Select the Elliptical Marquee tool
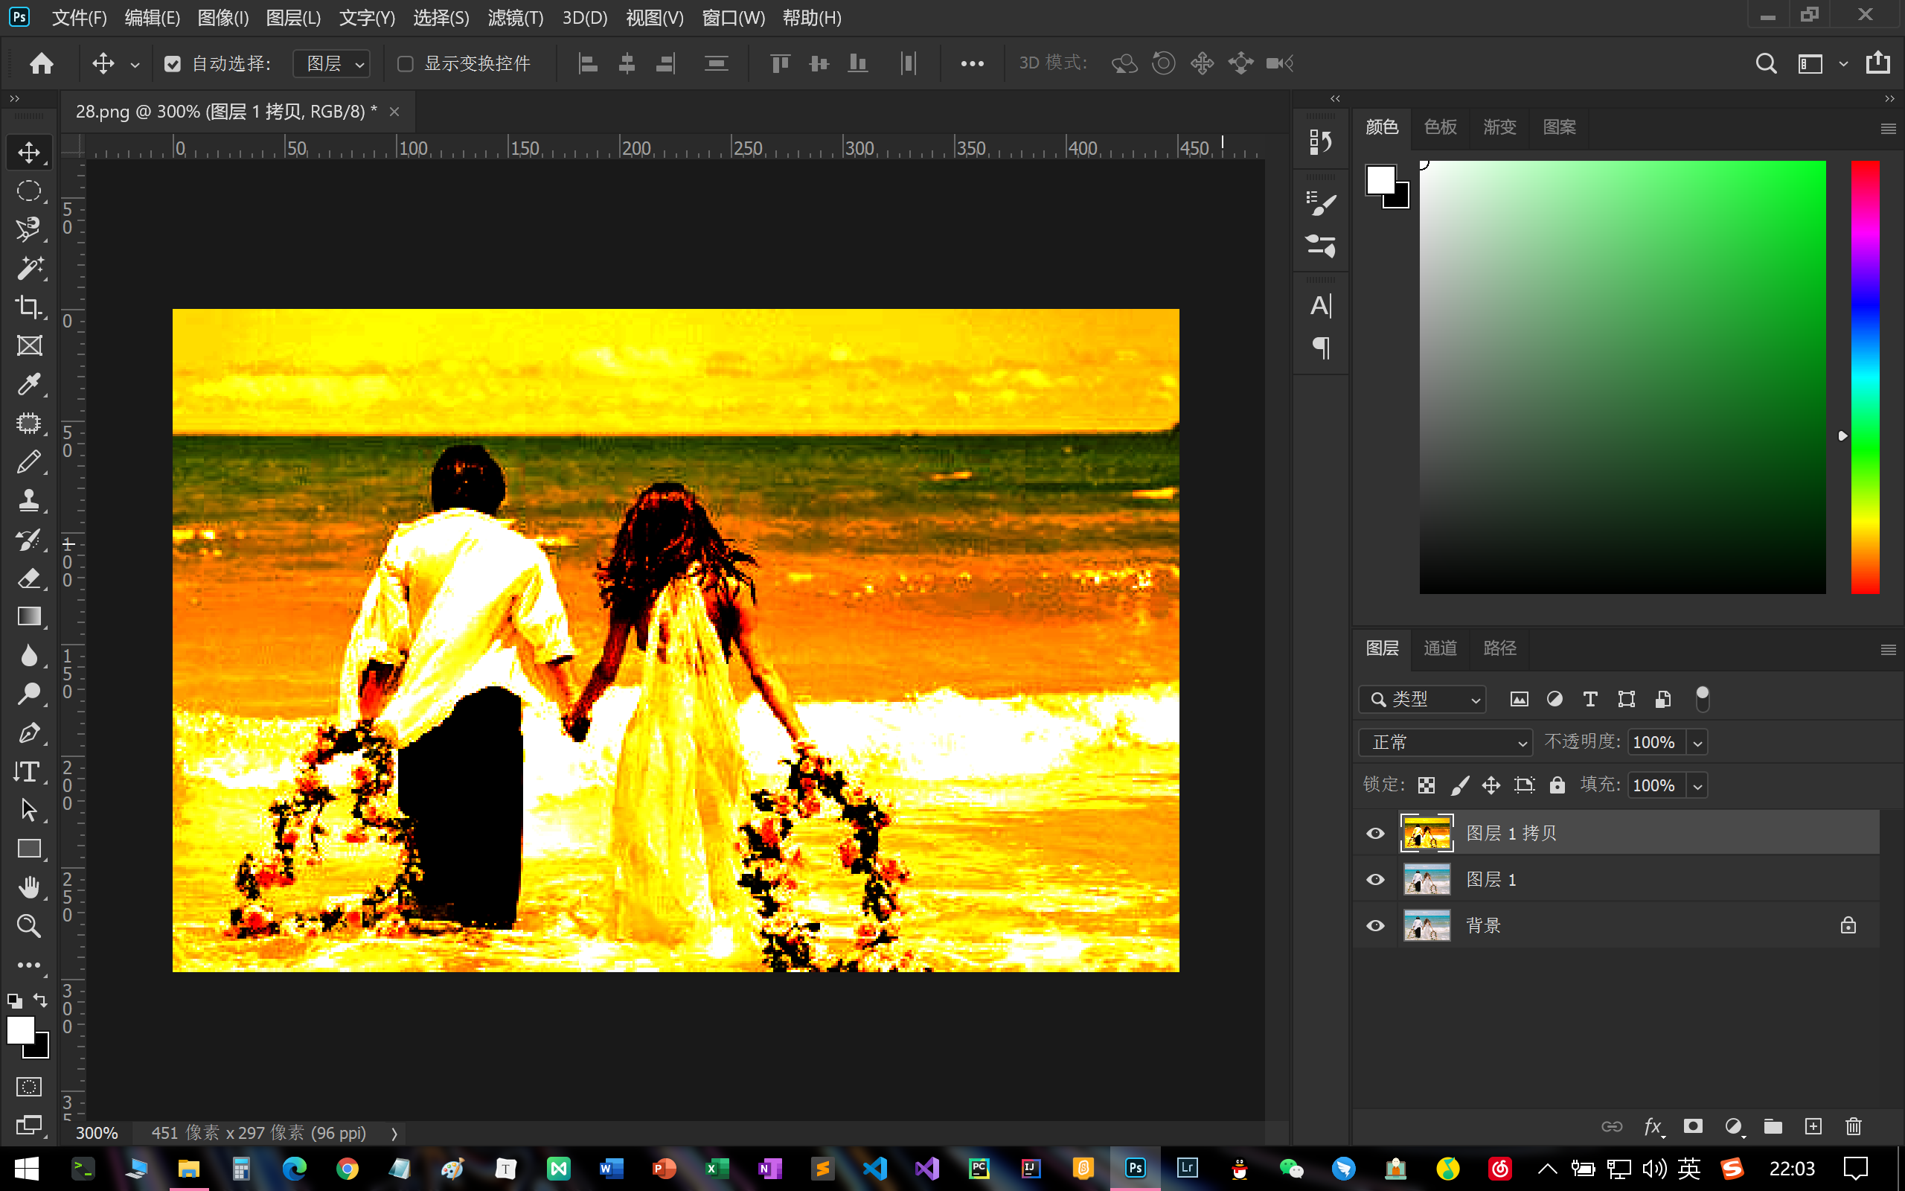The image size is (1905, 1191). [29, 191]
